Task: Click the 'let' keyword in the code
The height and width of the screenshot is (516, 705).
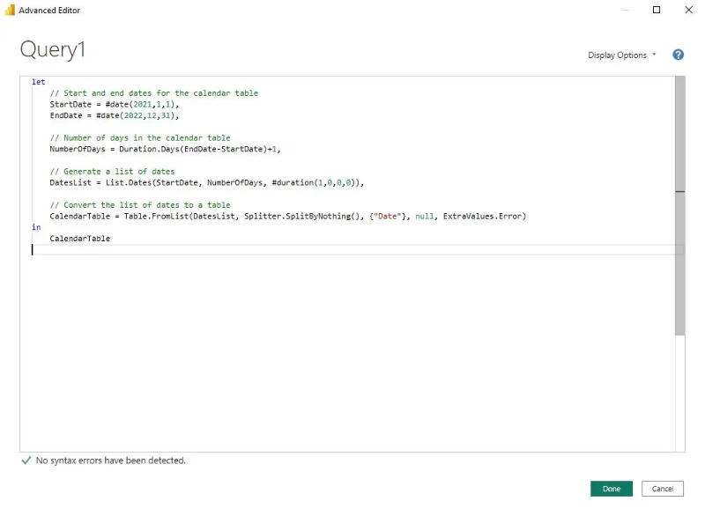Action: [x=38, y=82]
